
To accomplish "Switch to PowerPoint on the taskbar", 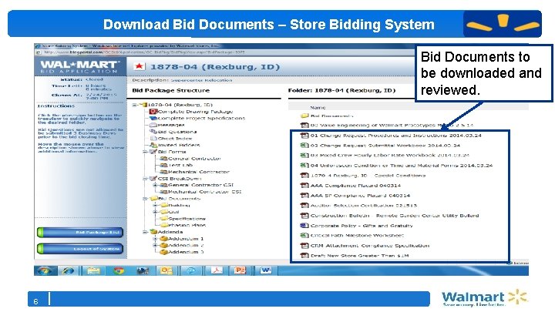I will [x=240, y=270].
